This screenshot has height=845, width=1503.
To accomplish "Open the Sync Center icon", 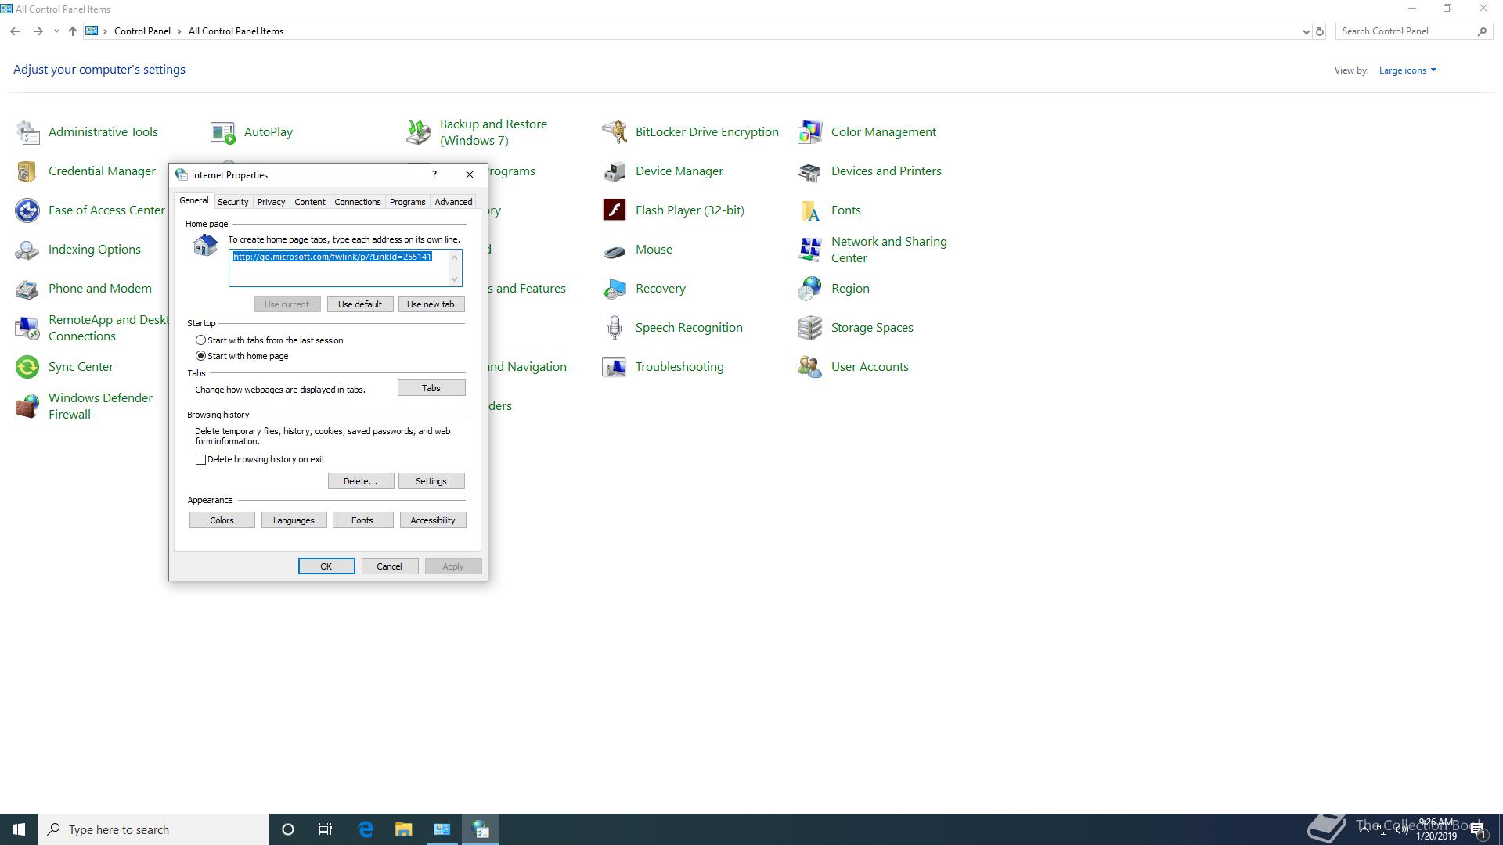I will (x=27, y=367).
